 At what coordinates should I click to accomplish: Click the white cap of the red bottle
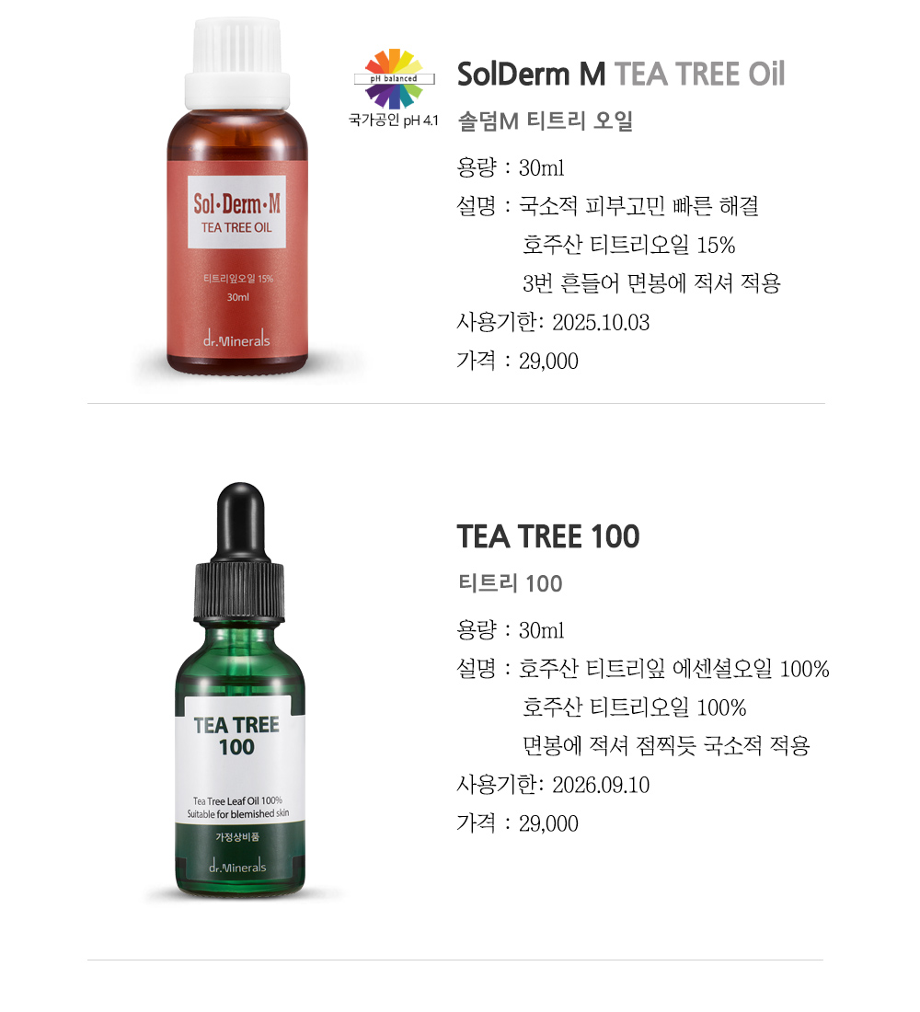[237, 63]
